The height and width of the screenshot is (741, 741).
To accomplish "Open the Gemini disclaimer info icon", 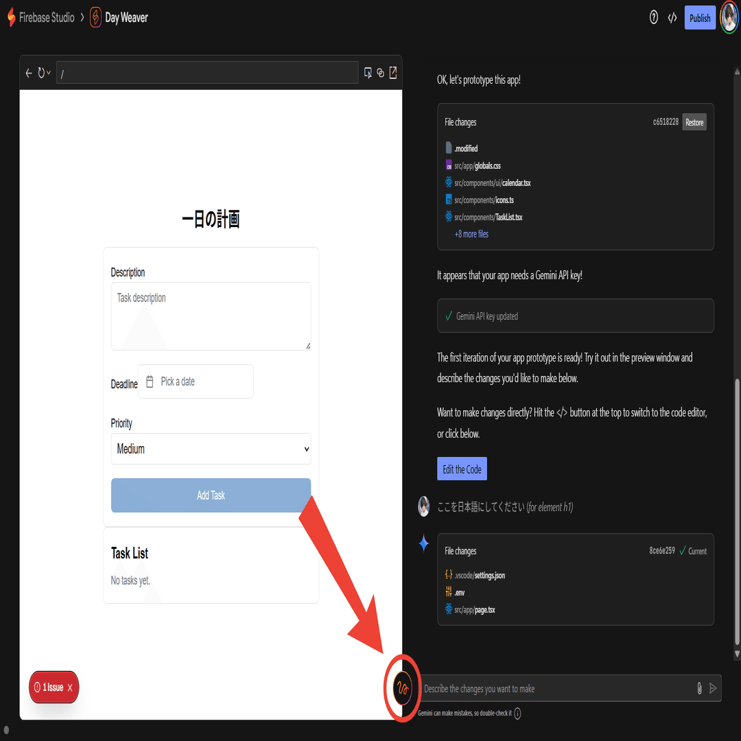I will 517,713.
